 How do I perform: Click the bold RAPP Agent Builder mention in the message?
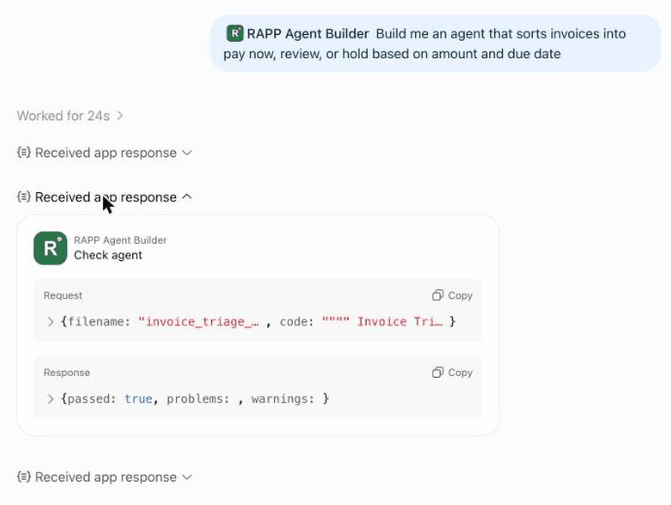click(308, 34)
